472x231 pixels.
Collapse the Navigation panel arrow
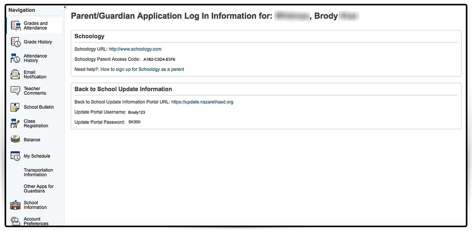tap(65, 7)
